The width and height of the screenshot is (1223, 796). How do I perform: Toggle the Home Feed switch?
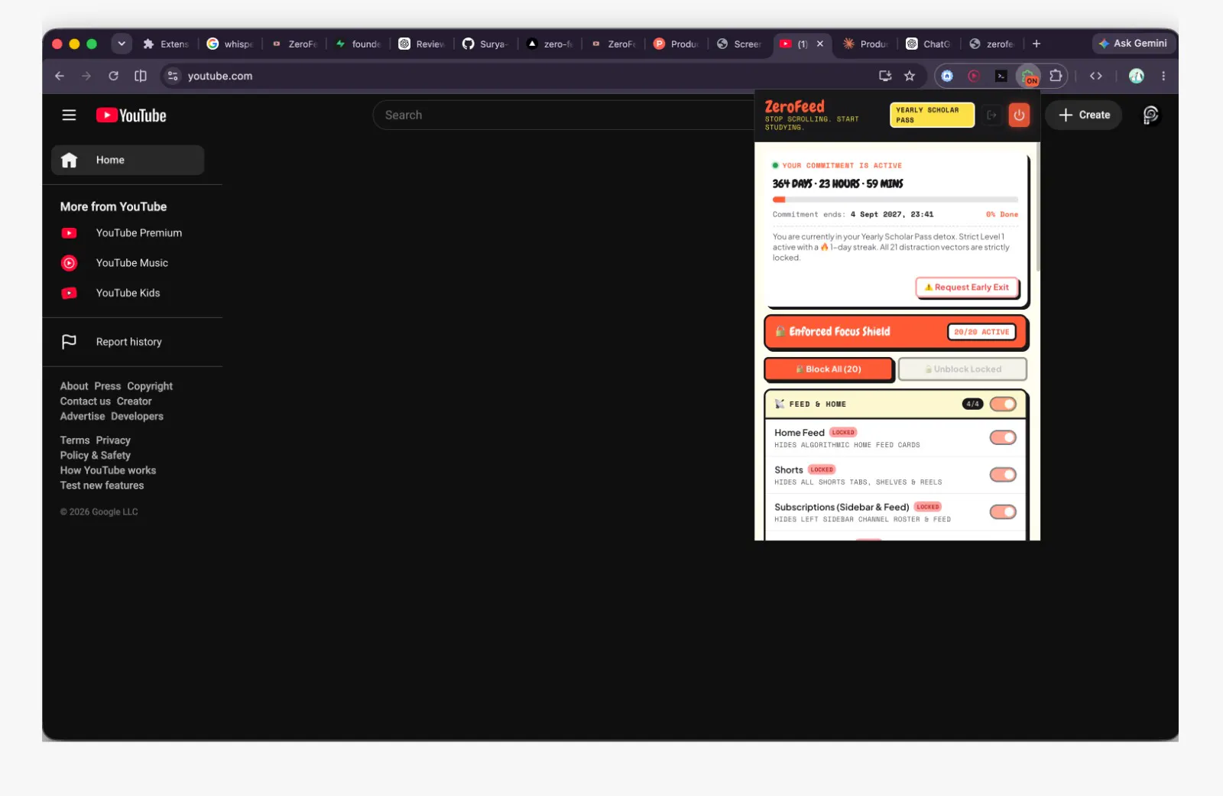point(1003,437)
